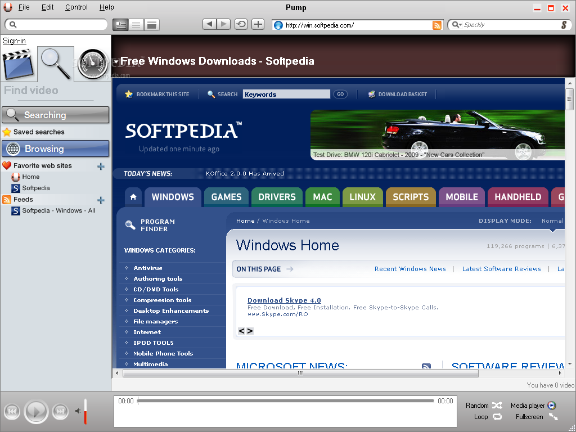Show previous ad with left arrow
576x432 pixels.
(241, 331)
